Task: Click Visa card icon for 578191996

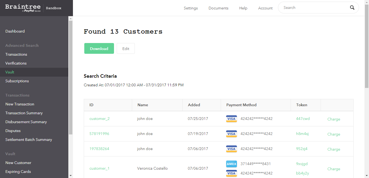Action: [x=231, y=134]
